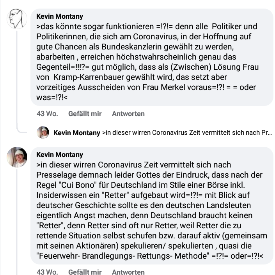
Task: Open the Kevin Montany name above 'in dieser wirren'
Action: coord(60,155)
